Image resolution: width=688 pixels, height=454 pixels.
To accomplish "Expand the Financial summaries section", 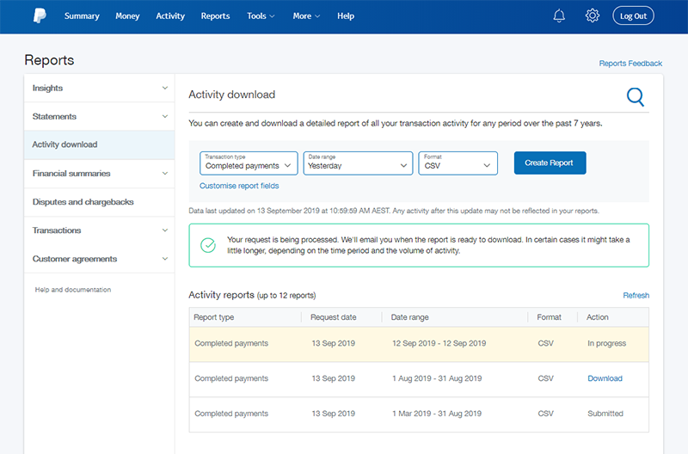I will pyautogui.click(x=99, y=173).
